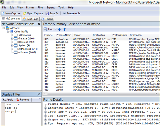
Task: Click inside the display filter text box
Action: tap(23, 114)
